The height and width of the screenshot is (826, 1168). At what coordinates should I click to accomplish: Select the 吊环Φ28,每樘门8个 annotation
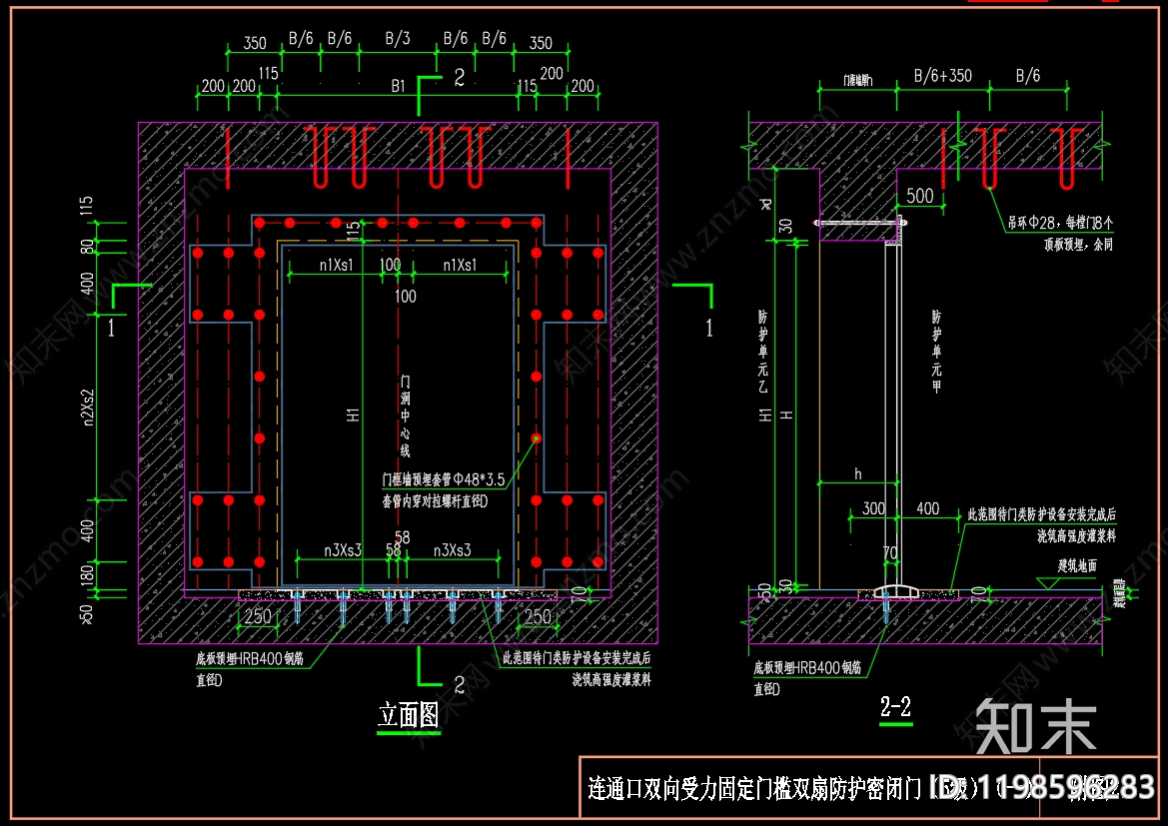pyautogui.click(x=1061, y=223)
